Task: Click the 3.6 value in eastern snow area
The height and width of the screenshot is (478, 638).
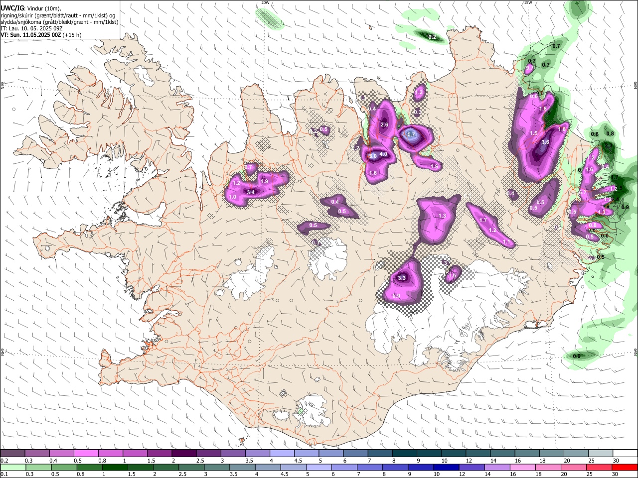Action: 545,142
